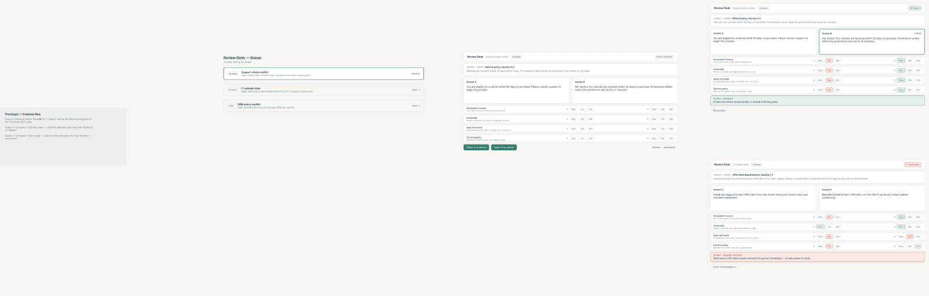Decided refund frame: click highlighted Answer B card

pyautogui.click(x=872, y=42)
